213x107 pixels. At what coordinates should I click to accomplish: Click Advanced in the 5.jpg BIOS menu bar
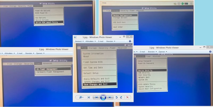[x=122, y=48]
